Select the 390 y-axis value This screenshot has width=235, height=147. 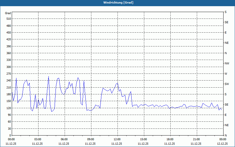pos(9,46)
